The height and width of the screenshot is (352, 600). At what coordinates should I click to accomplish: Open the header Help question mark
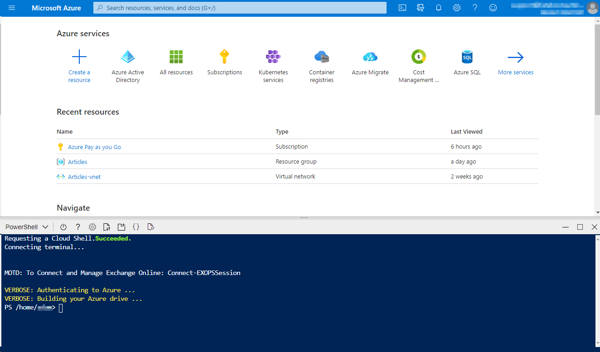point(475,8)
